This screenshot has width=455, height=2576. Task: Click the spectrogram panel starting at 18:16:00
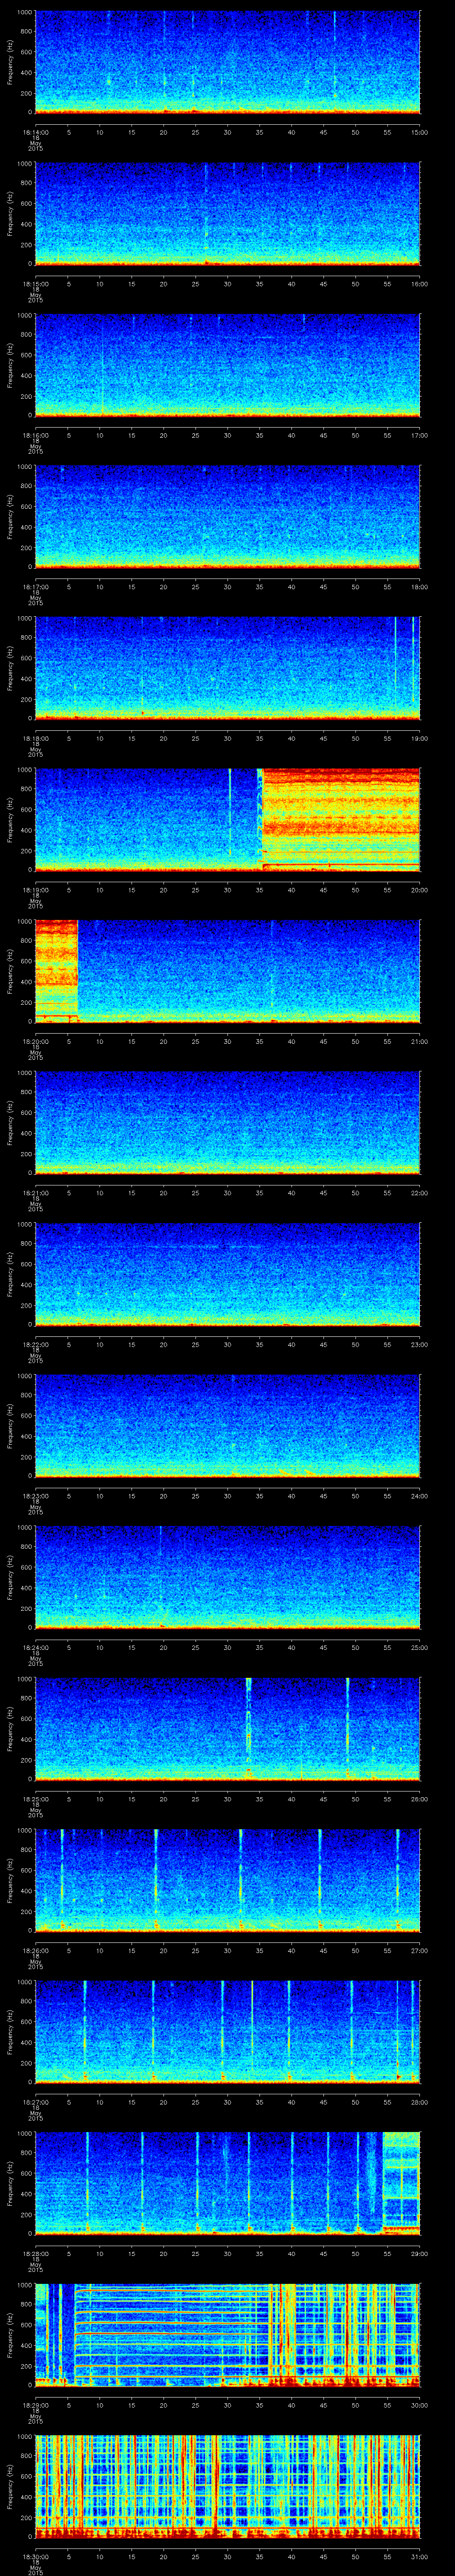[228, 365]
